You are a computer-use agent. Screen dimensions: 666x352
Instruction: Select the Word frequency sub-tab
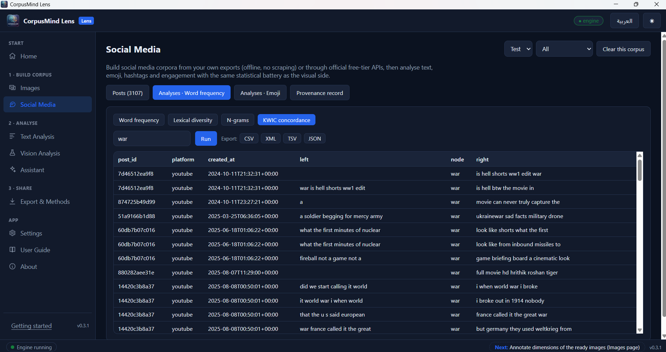pos(139,120)
